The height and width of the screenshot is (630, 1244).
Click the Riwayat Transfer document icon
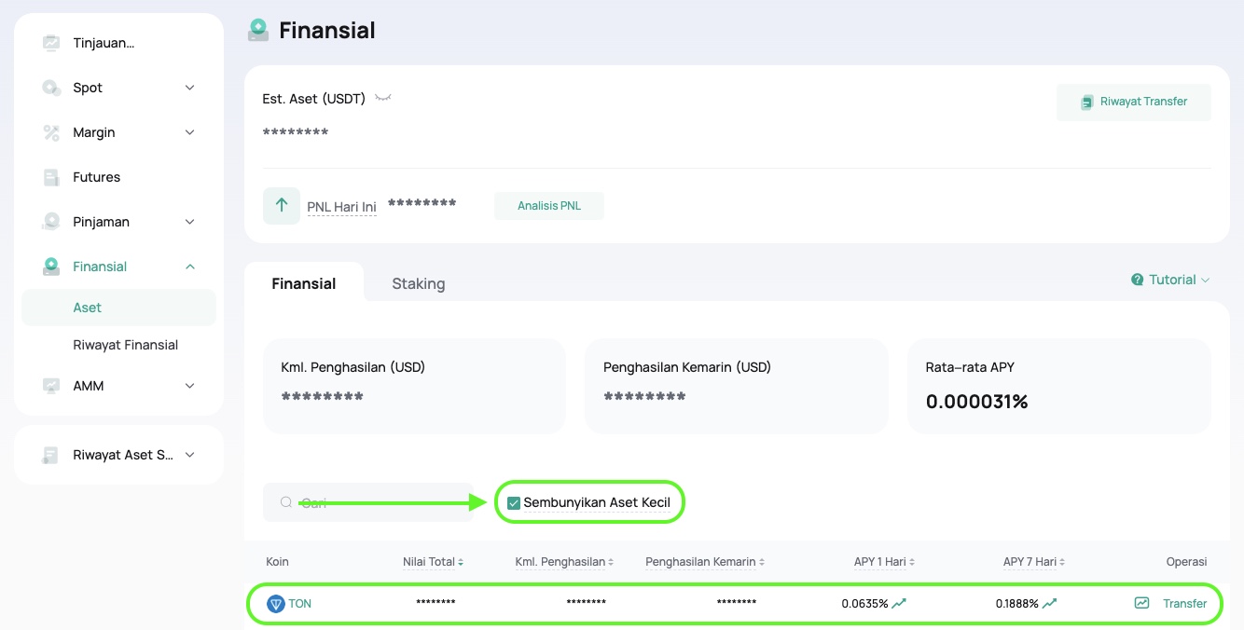click(x=1086, y=103)
